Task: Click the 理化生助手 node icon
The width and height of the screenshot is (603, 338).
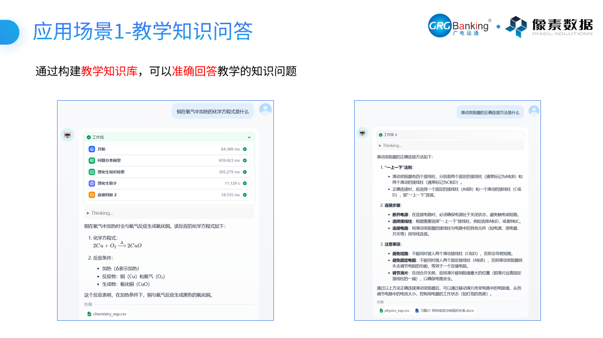Action: [92, 183]
